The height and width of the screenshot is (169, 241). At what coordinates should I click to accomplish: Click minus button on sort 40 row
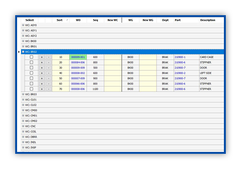pos(49,73)
